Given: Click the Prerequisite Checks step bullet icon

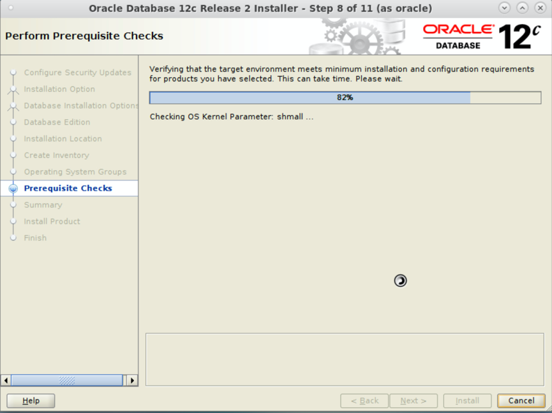Looking at the screenshot, I should 13,189.
